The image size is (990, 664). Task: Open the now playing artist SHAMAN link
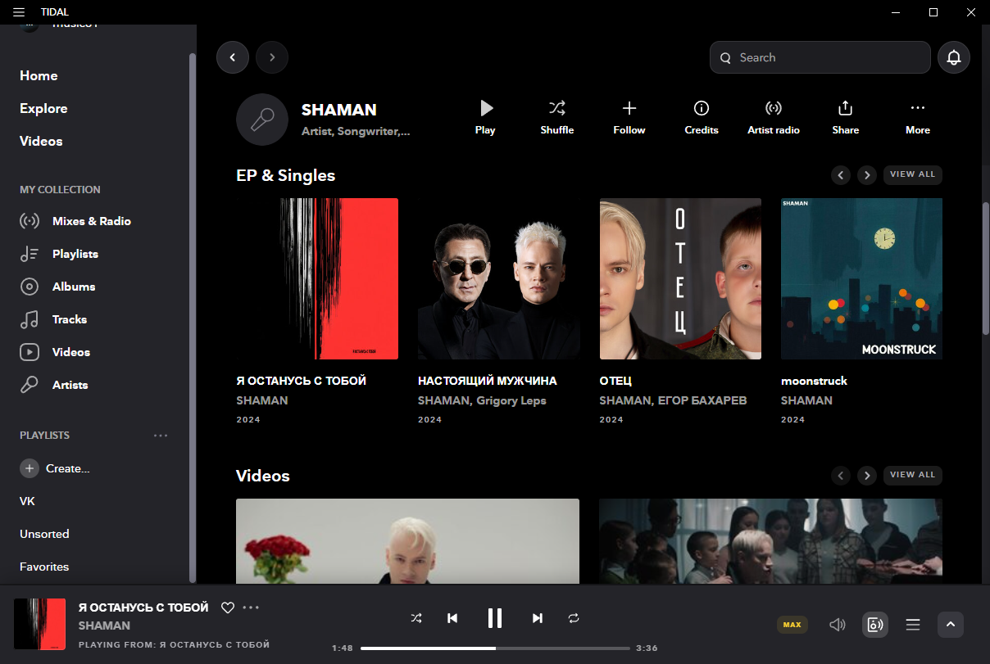[x=104, y=626]
